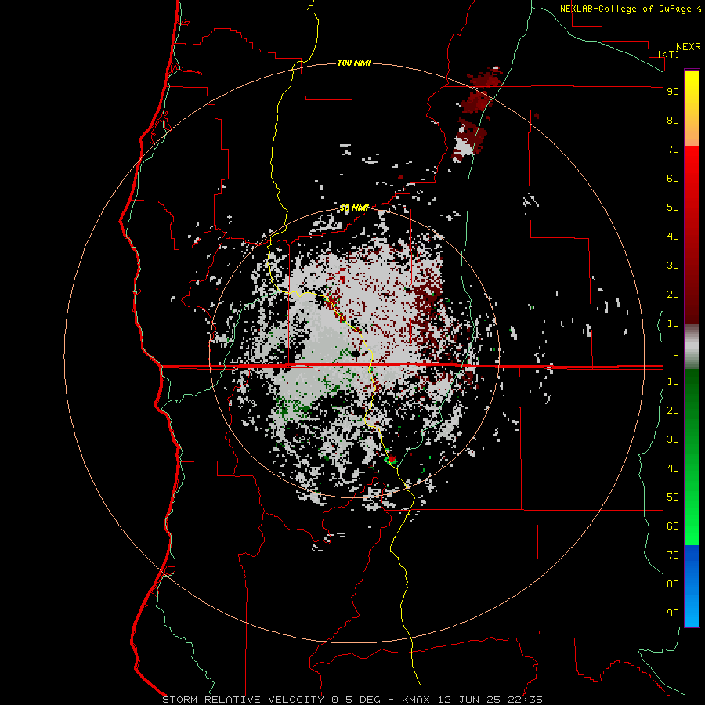Select the -90 scale value
This screenshot has width=705, height=705.
pyautogui.click(x=670, y=613)
